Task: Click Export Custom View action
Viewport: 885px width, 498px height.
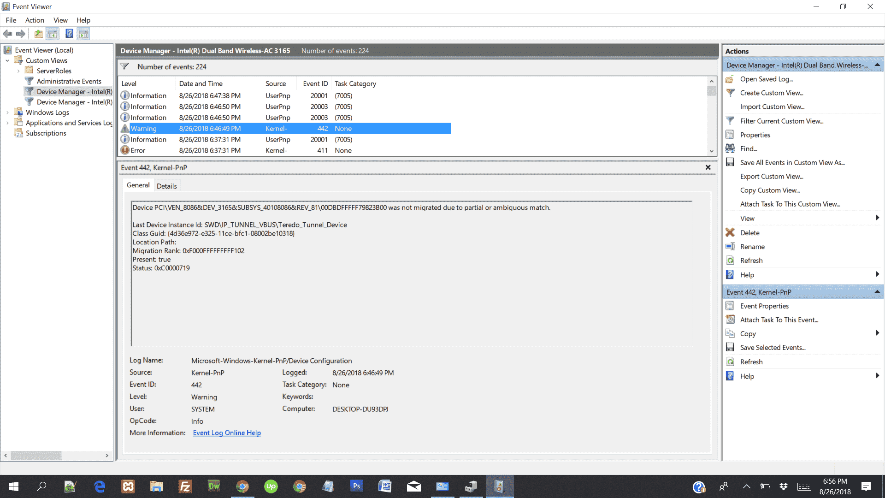Action: coord(772,177)
